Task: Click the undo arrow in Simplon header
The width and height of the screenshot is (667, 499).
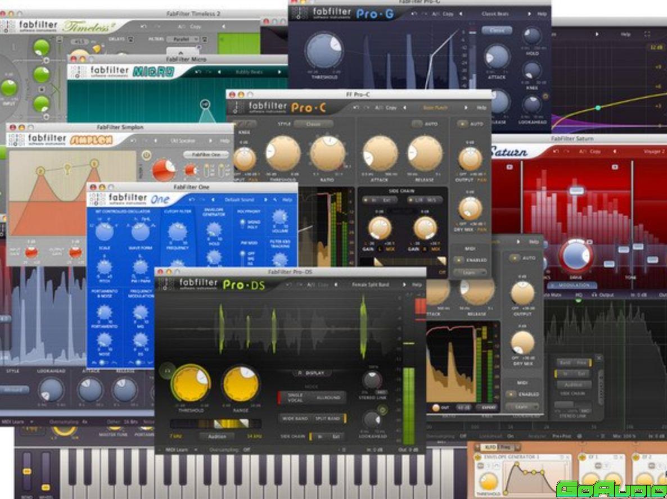Action: 134,140
